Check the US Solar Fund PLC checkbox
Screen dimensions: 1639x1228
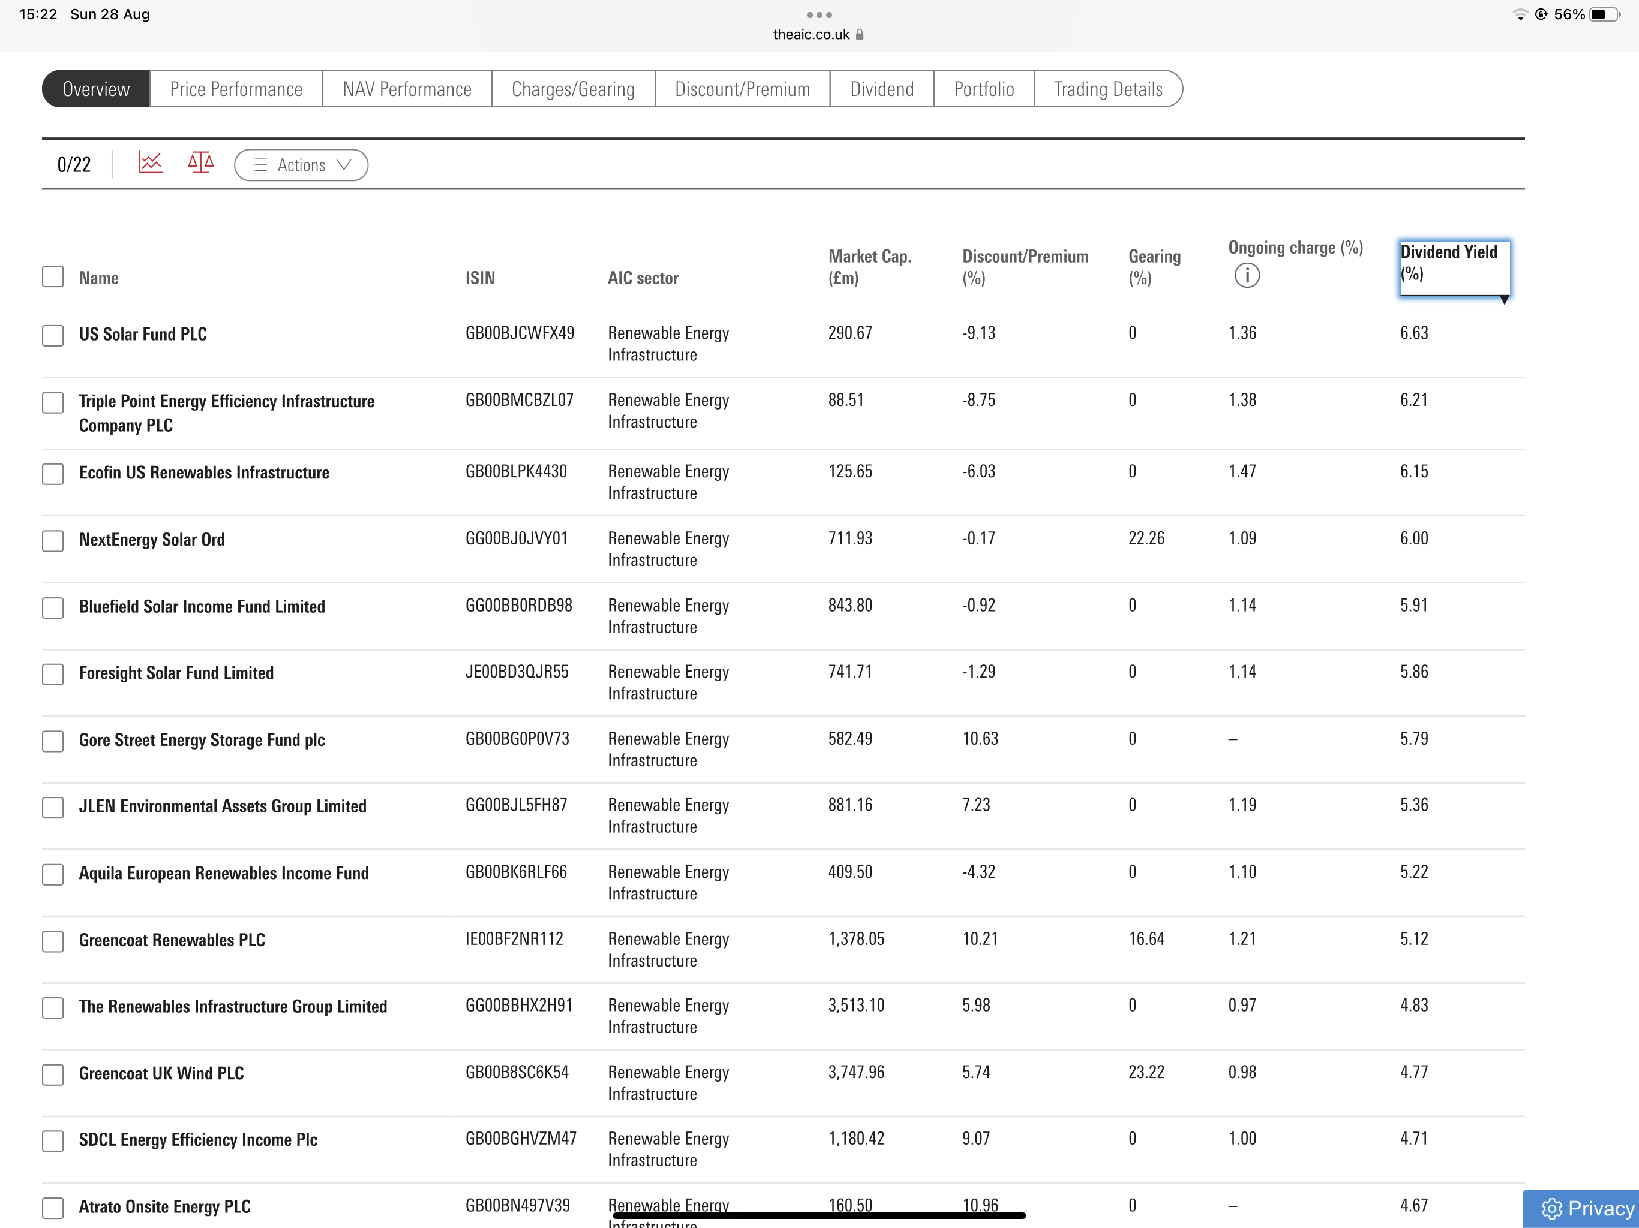click(x=53, y=336)
